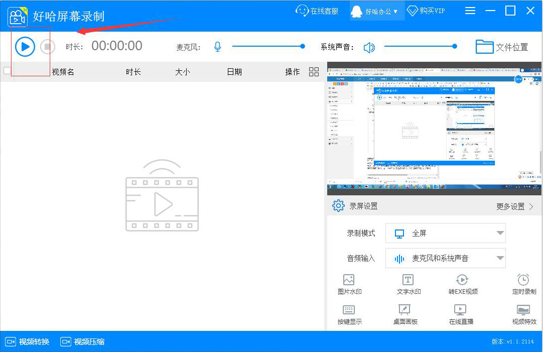Open the 文件位置 folder
Image resolution: width=543 pixels, height=352 pixels.
pos(502,47)
